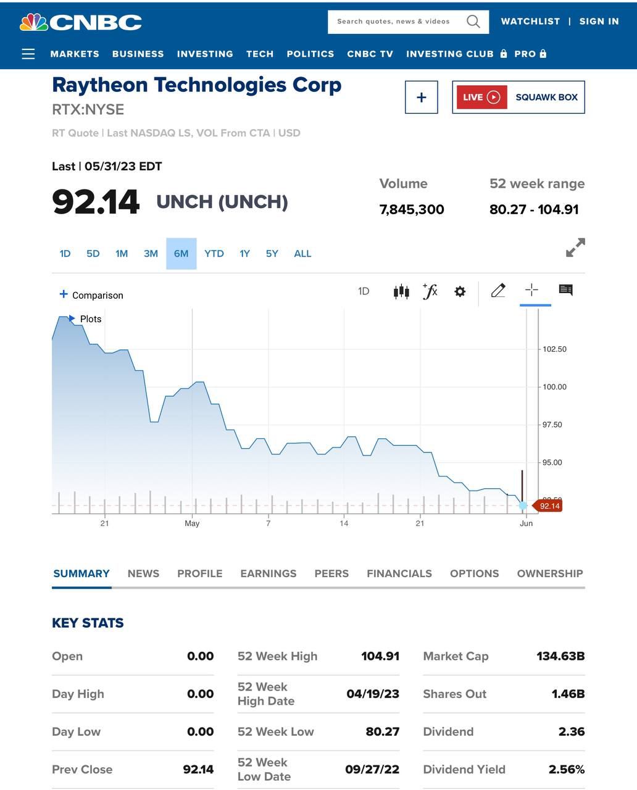The height and width of the screenshot is (790, 637).
Task: Click the 52 Week High Date 04/19/23
Action: click(373, 694)
